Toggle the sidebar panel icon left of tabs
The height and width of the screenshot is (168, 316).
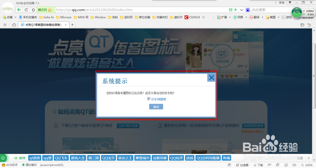point(5,25)
